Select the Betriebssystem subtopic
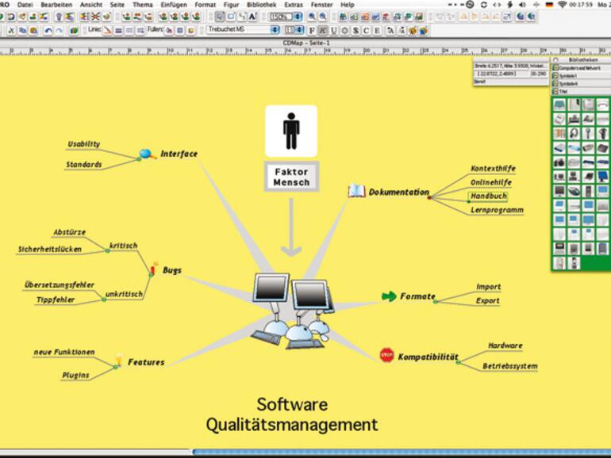Screen dimensions: 611x458 point(509,366)
